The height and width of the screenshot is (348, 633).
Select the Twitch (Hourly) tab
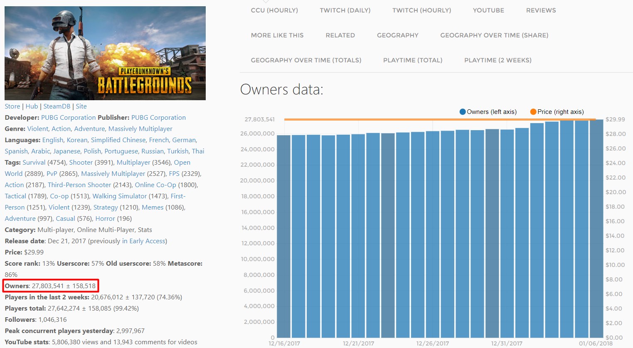(421, 10)
